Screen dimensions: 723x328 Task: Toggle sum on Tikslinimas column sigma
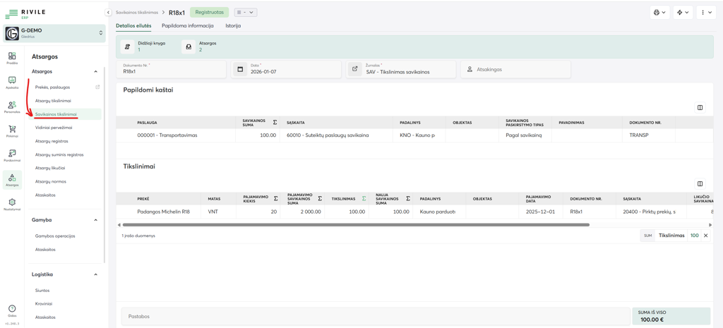pos(364,199)
